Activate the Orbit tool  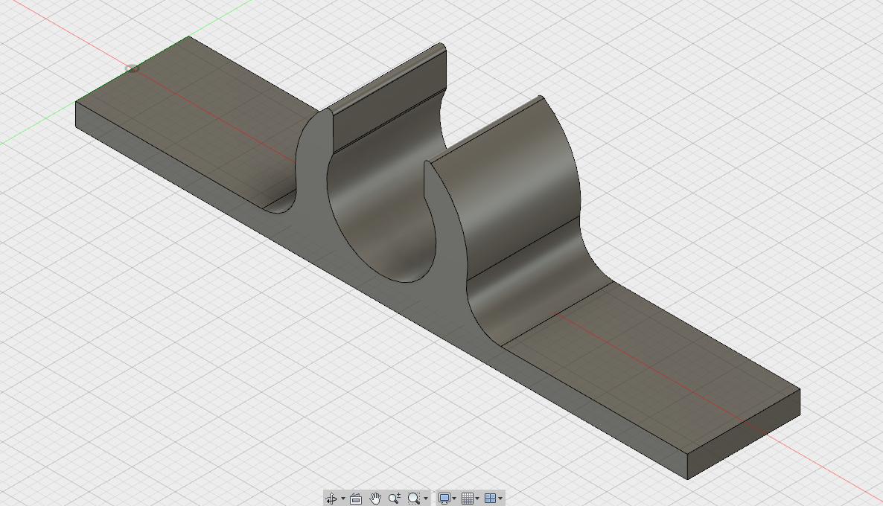tap(332, 498)
